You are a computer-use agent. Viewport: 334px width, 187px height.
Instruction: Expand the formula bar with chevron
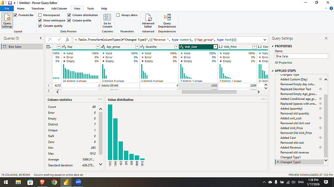pyautogui.click(x=265, y=40)
